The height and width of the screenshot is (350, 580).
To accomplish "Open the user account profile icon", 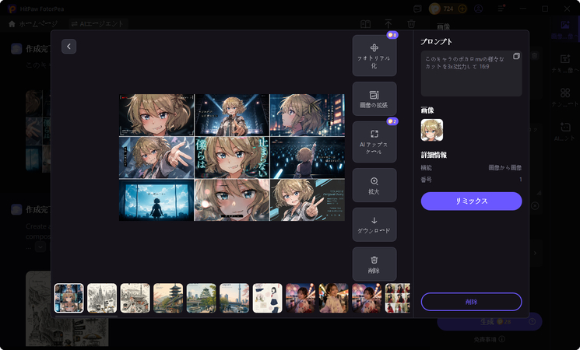I will pos(478,9).
